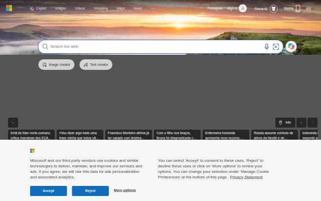This screenshot has height=201, width=321.
Task: Start voice search with microphone icon
Action: point(266,47)
